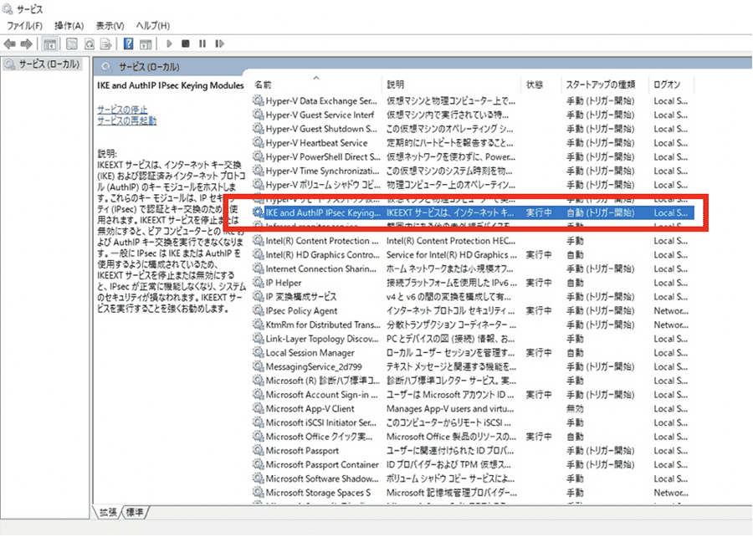753x537 pixels.
Task: Select Microsoft (R) 診断ハブ標準コ... row
Action: [x=474, y=381]
